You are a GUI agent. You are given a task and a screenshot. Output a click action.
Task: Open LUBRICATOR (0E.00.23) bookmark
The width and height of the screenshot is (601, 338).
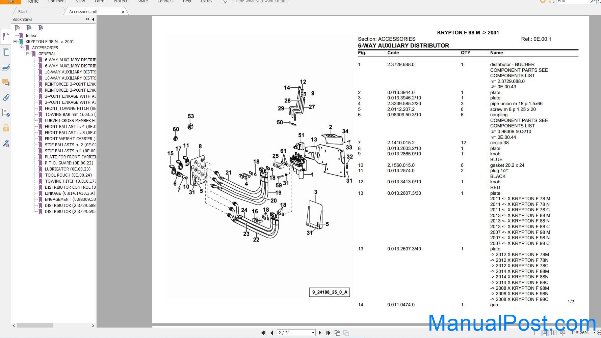[x=68, y=169]
